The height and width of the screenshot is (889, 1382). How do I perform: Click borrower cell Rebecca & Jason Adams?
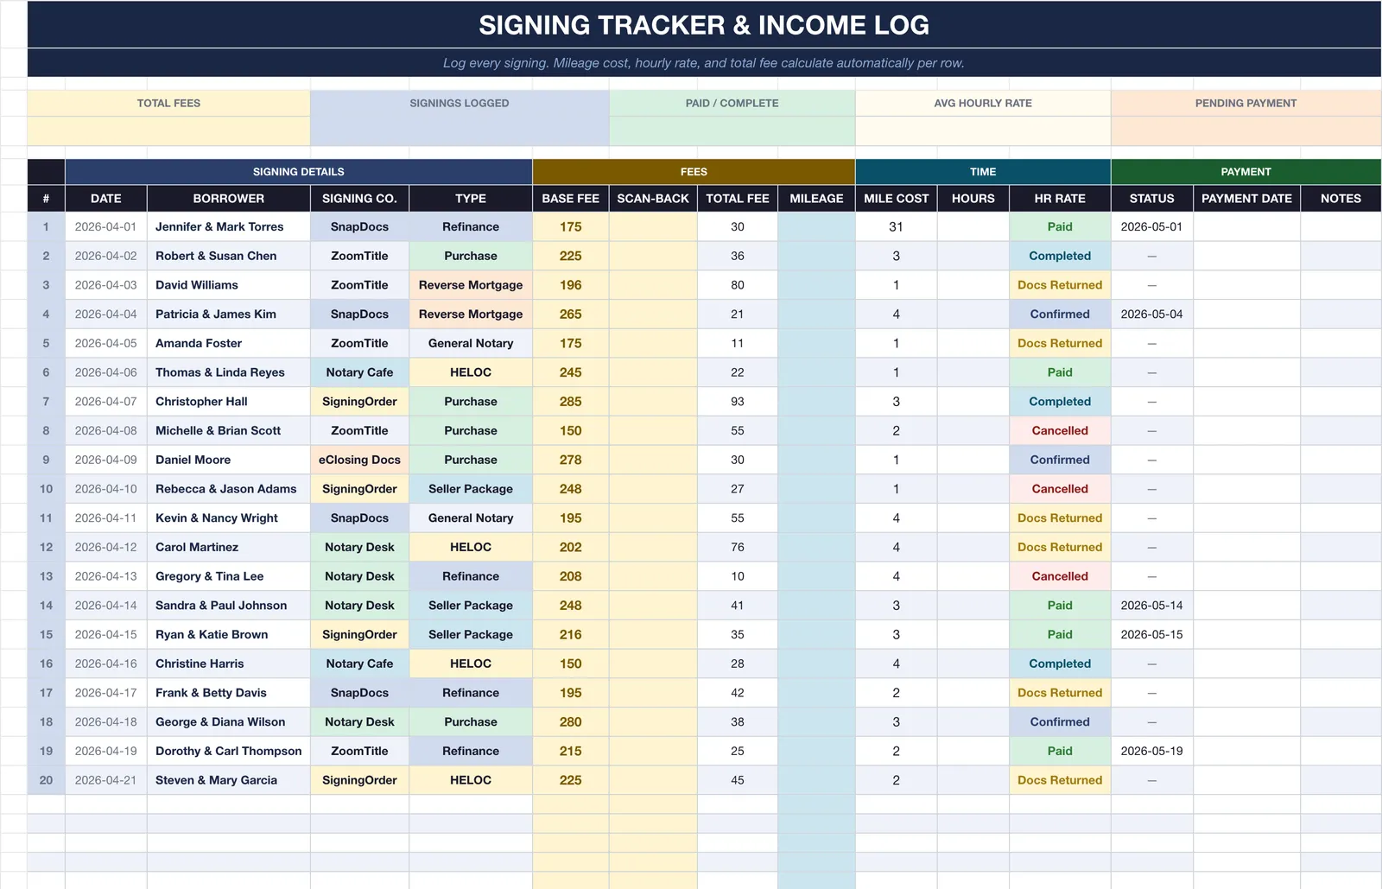click(229, 489)
